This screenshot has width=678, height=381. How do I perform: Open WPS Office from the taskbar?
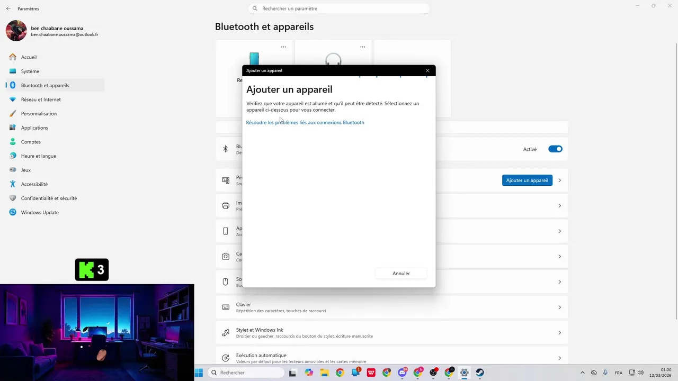click(x=371, y=373)
